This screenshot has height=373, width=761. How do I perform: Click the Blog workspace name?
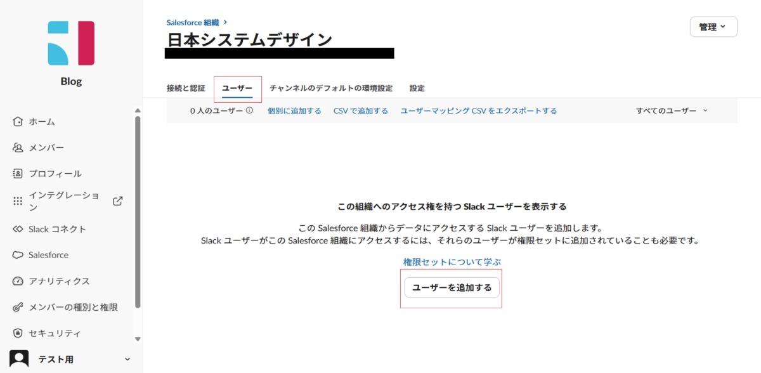tap(71, 81)
